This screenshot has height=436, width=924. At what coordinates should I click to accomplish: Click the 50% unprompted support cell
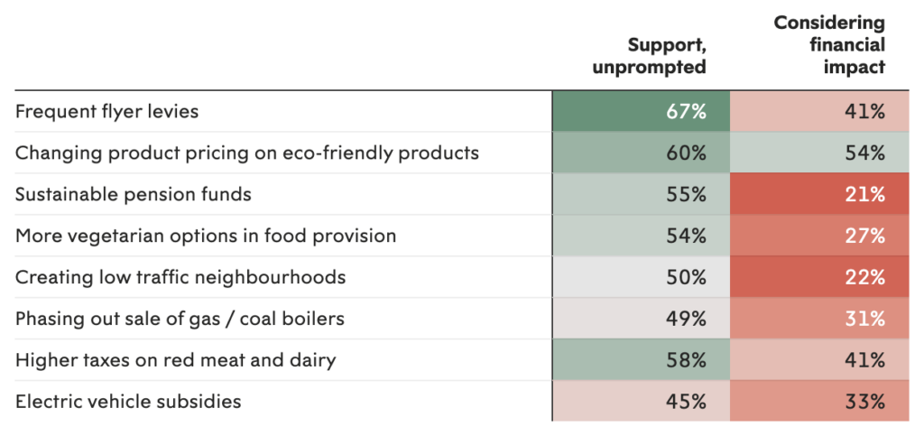pos(641,277)
